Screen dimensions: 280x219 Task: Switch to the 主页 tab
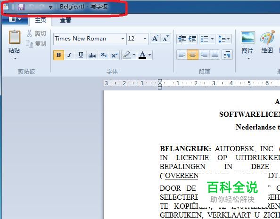pos(41,20)
